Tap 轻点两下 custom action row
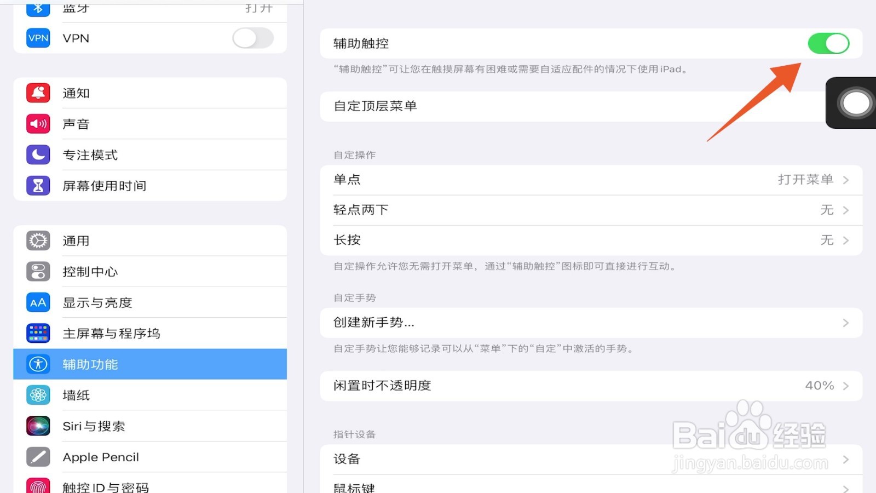 click(591, 210)
